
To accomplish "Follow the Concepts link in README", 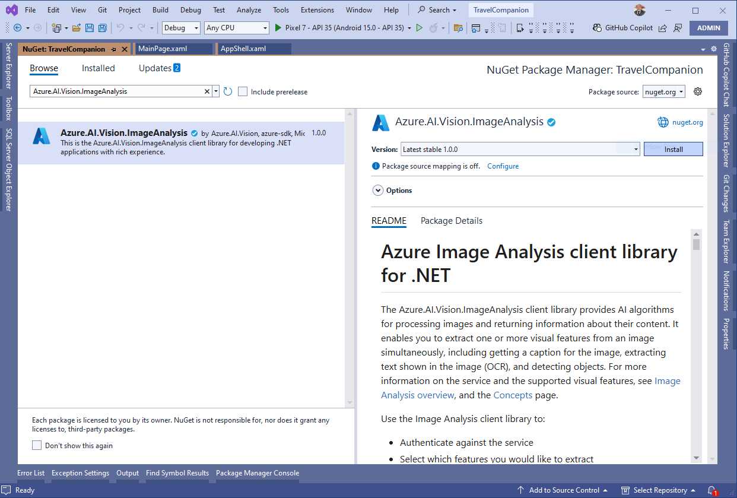I will coord(513,395).
